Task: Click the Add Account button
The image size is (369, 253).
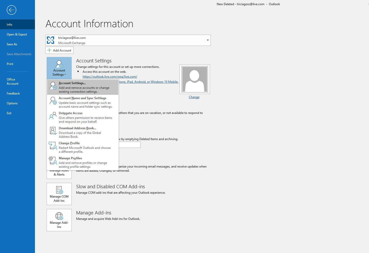Action: [59, 50]
